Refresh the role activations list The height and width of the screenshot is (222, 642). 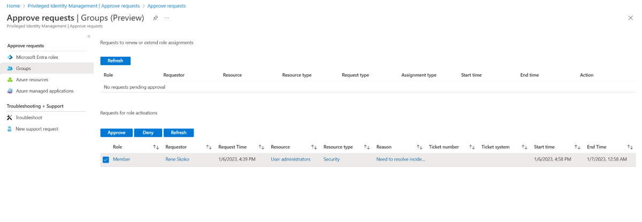(179, 133)
